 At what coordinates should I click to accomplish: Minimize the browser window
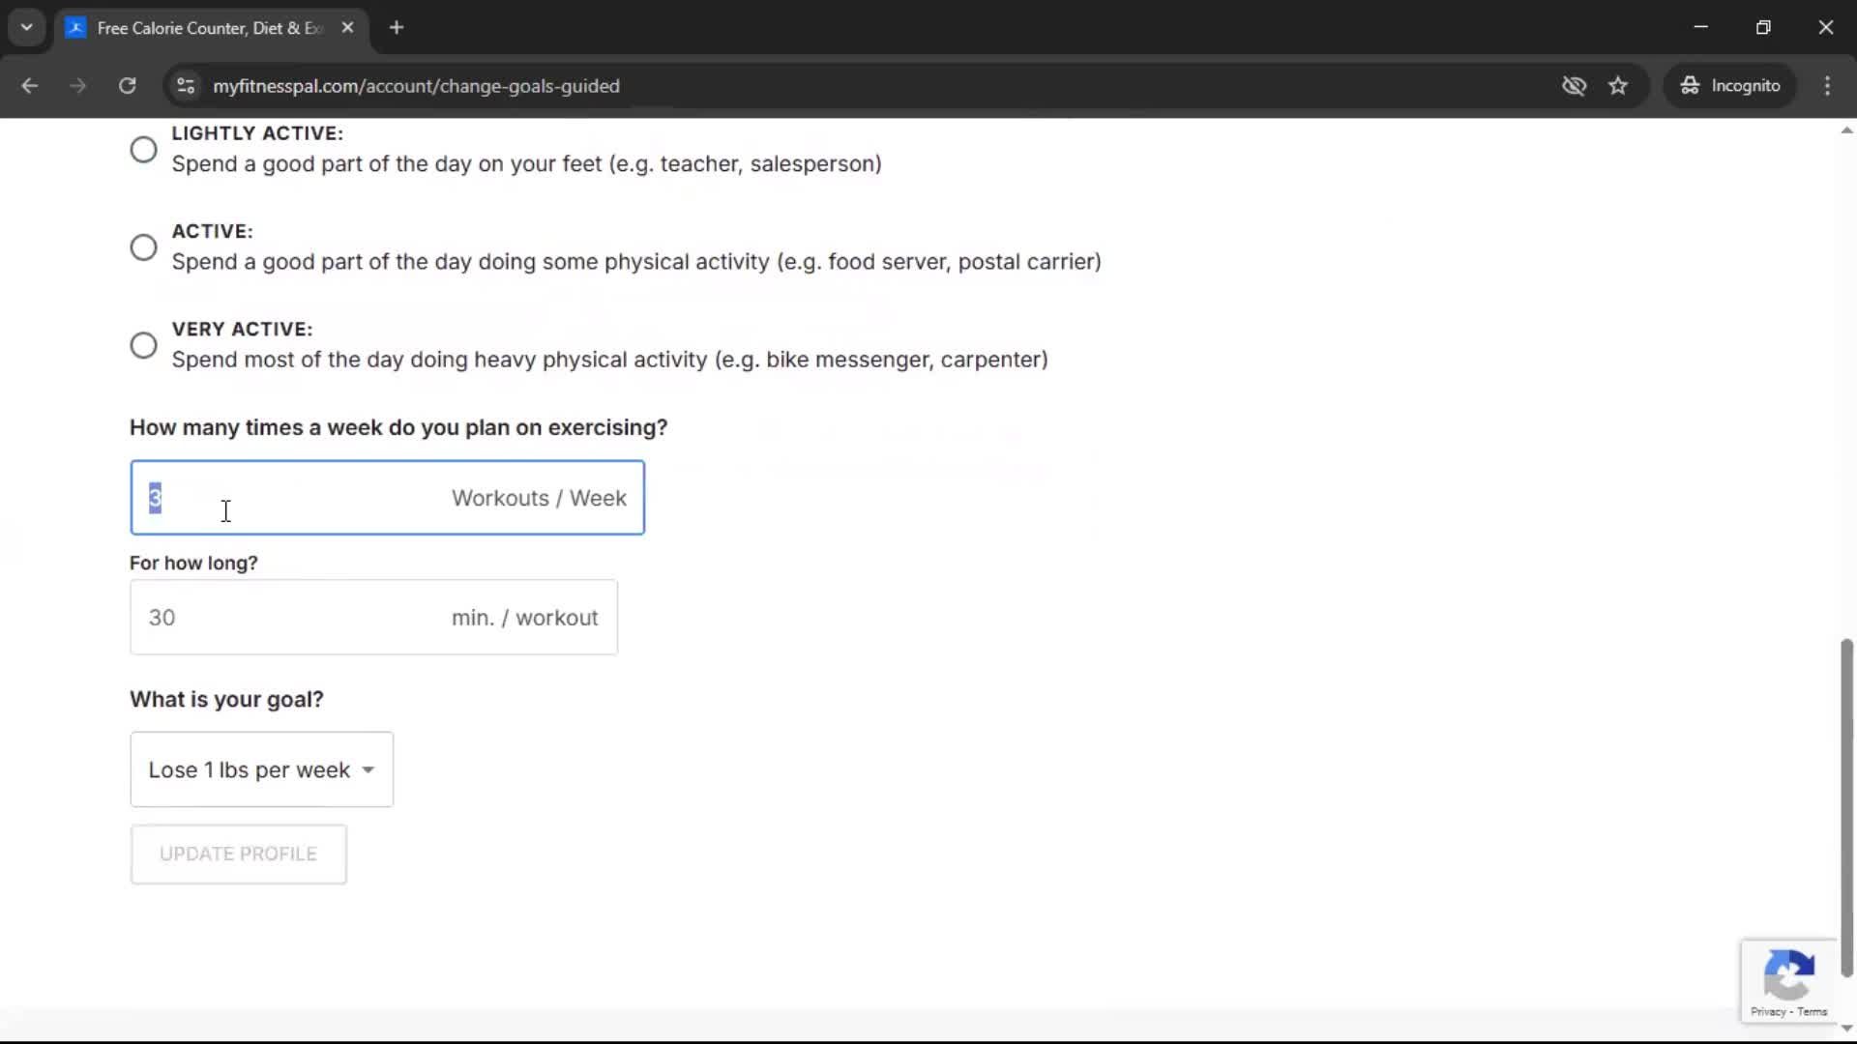[x=1700, y=27]
